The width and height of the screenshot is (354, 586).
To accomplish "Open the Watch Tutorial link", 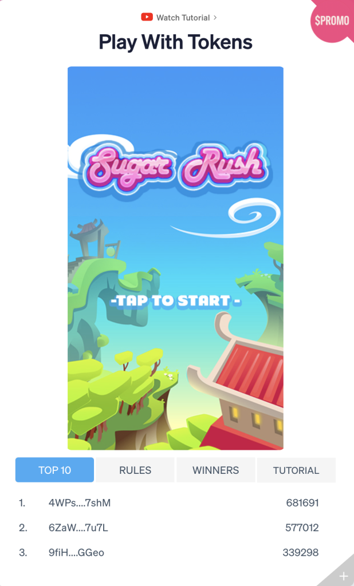I will click(x=183, y=18).
